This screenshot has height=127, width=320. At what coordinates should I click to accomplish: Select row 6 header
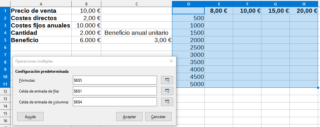5,48
